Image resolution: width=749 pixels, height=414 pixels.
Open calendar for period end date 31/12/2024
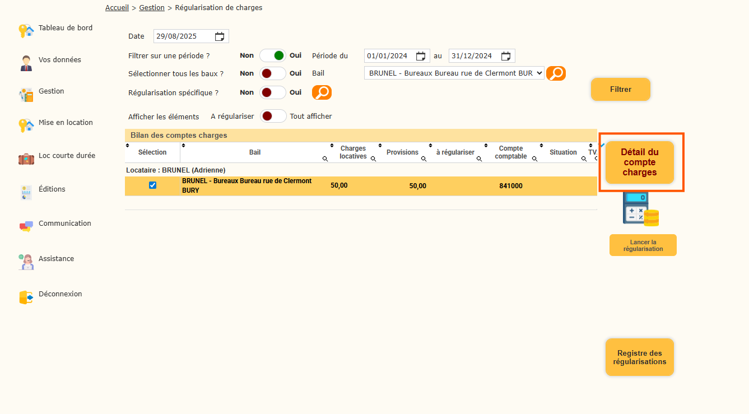pos(505,56)
